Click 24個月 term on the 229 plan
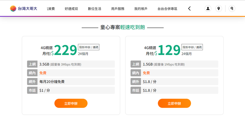Image resolution: width=245 pixels, height=123 pixels. (x=83, y=54)
